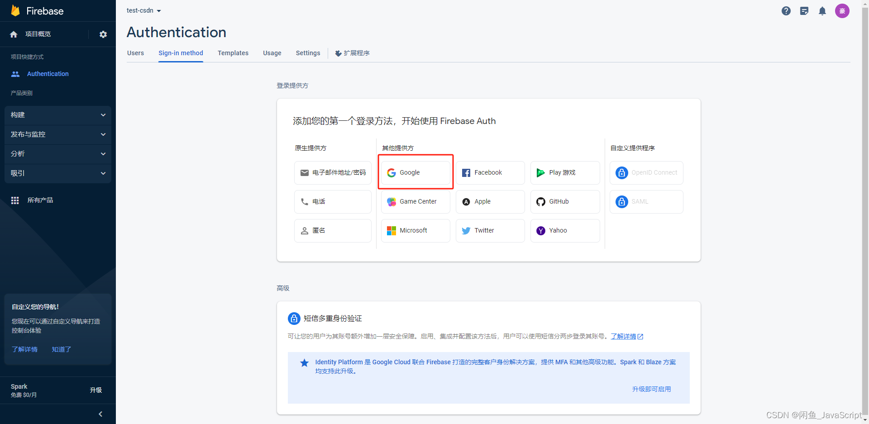This screenshot has height=424, width=869.
Task: Expand the 发布与监控 section
Action: click(x=58, y=134)
